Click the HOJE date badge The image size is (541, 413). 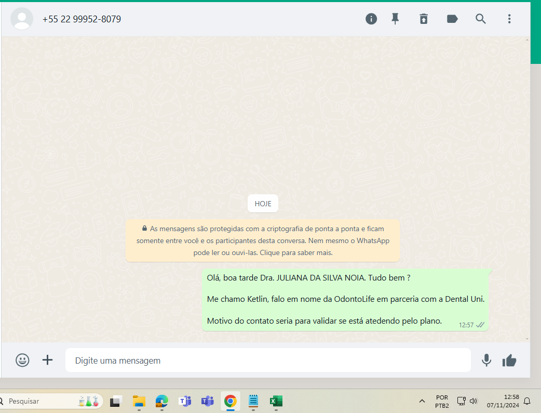[x=263, y=204]
